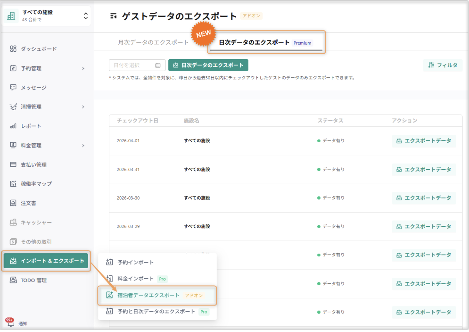The width and height of the screenshot is (469, 332).
Task: Click the TODO 管理 icon
Action: tap(13, 280)
